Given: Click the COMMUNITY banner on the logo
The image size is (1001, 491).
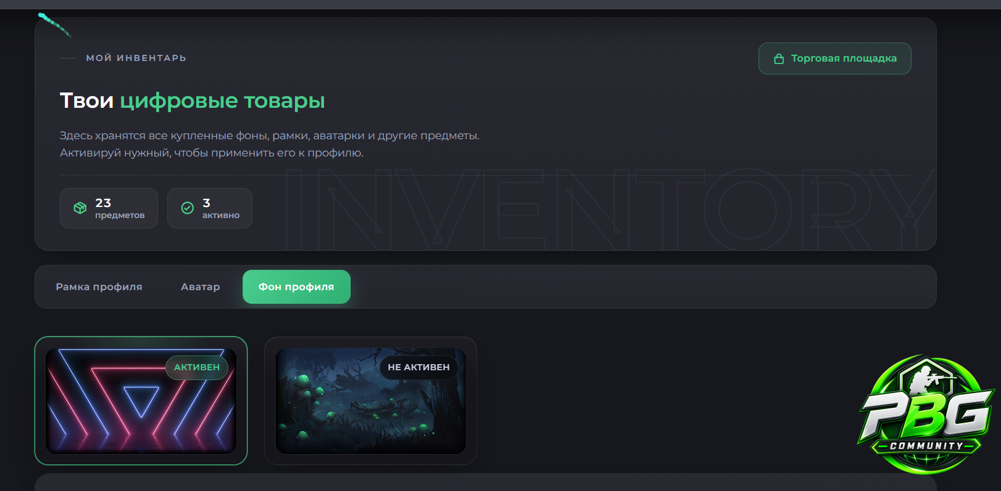Looking at the screenshot, I should [926, 445].
